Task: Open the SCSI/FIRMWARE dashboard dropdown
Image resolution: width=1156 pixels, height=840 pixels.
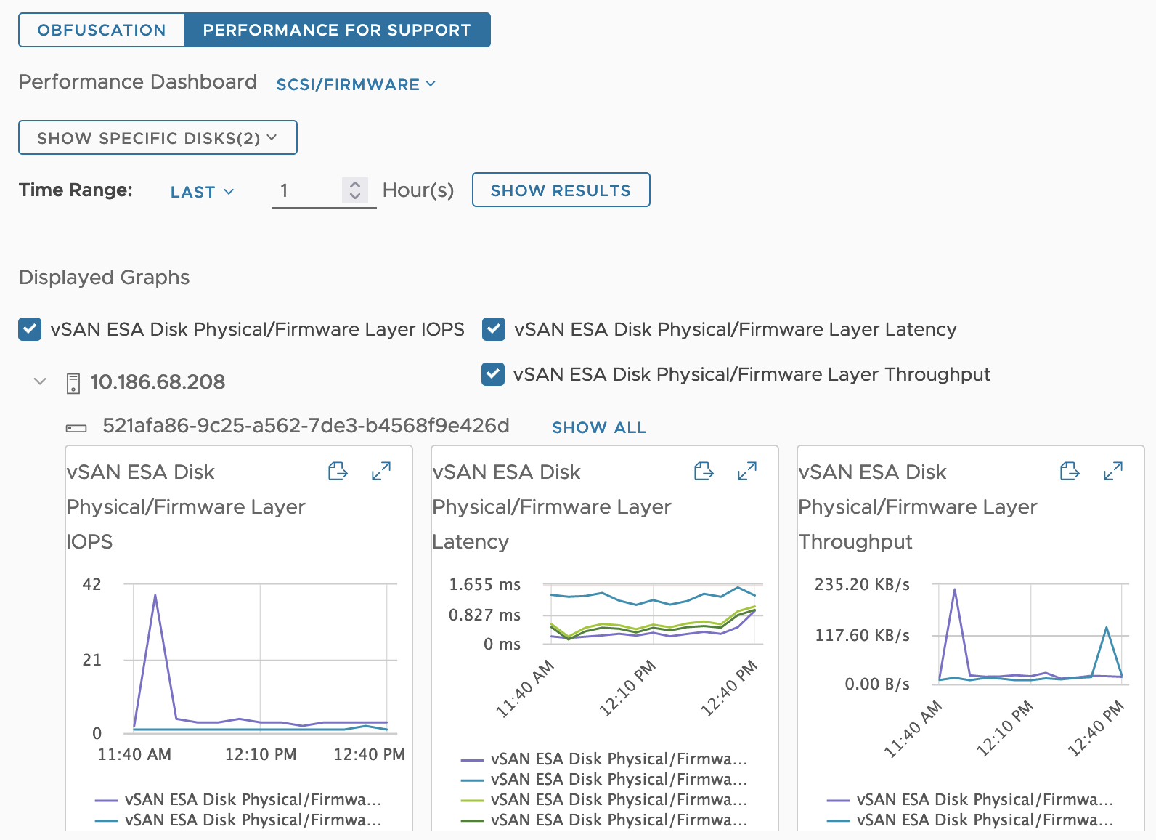Action: pos(356,84)
